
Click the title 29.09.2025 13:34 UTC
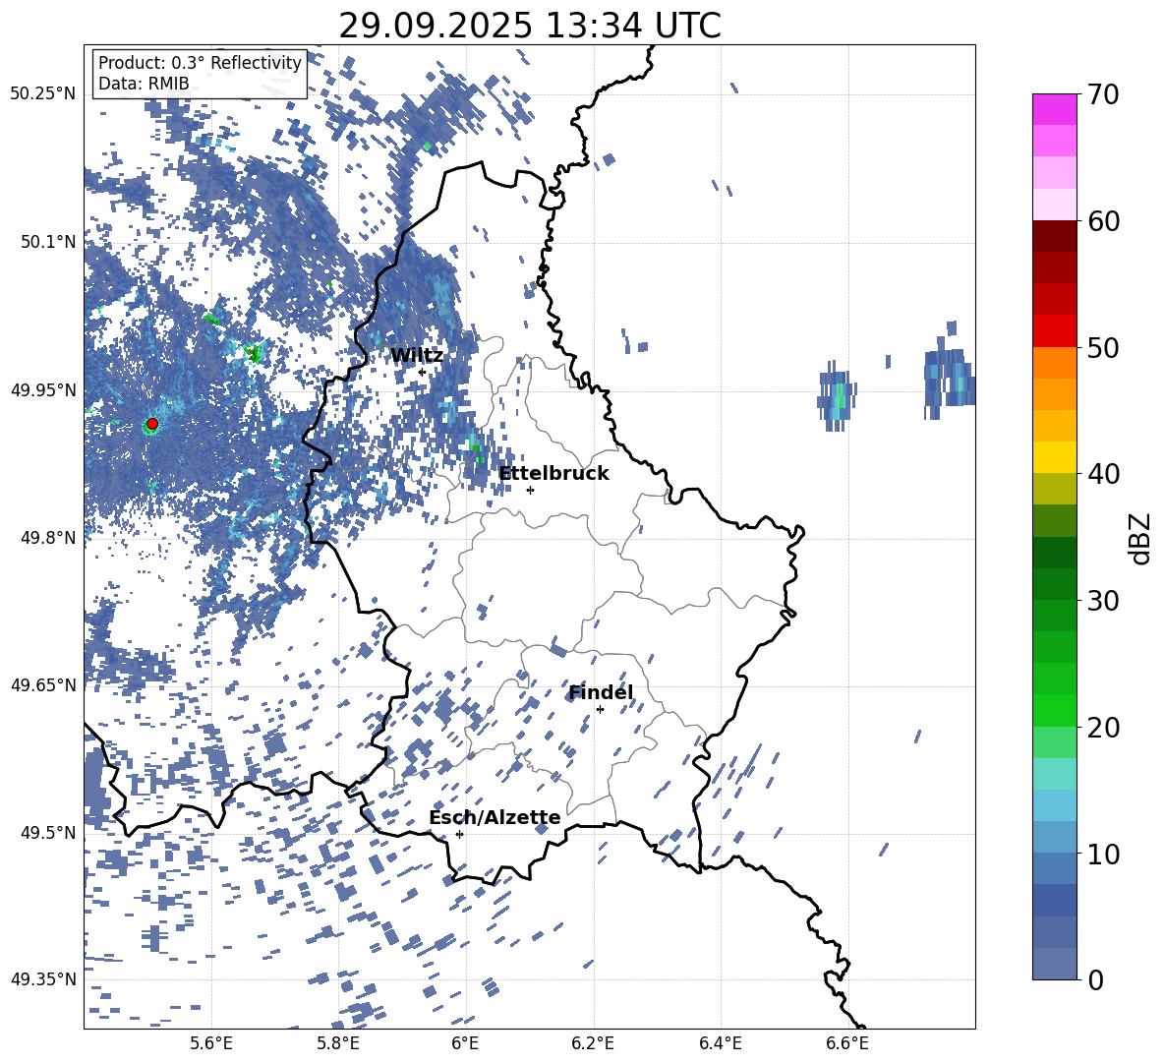pos(530,26)
